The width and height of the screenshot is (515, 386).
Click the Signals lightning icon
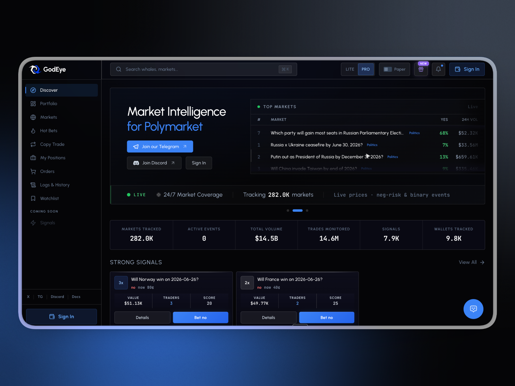[33, 223]
